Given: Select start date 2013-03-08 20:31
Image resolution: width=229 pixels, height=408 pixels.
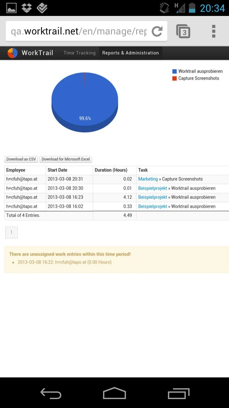Looking at the screenshot, I should (x=66, y=179).
